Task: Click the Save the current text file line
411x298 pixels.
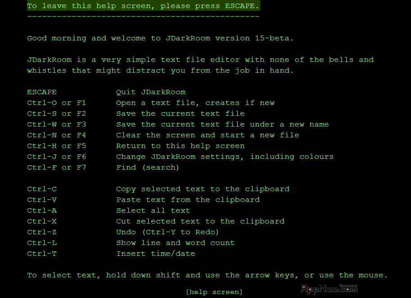Action: 181,114
